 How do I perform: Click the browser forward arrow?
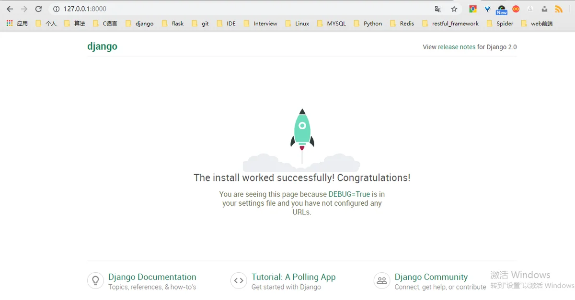tap(24, 9)
